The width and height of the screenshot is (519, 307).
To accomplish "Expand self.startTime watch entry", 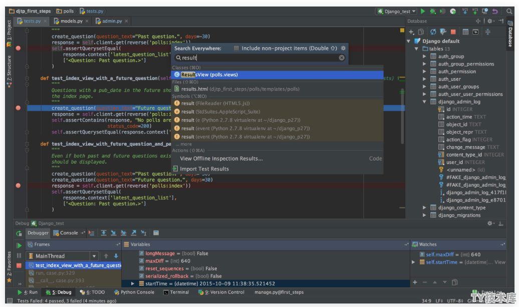I will click(x=413, y=262).
